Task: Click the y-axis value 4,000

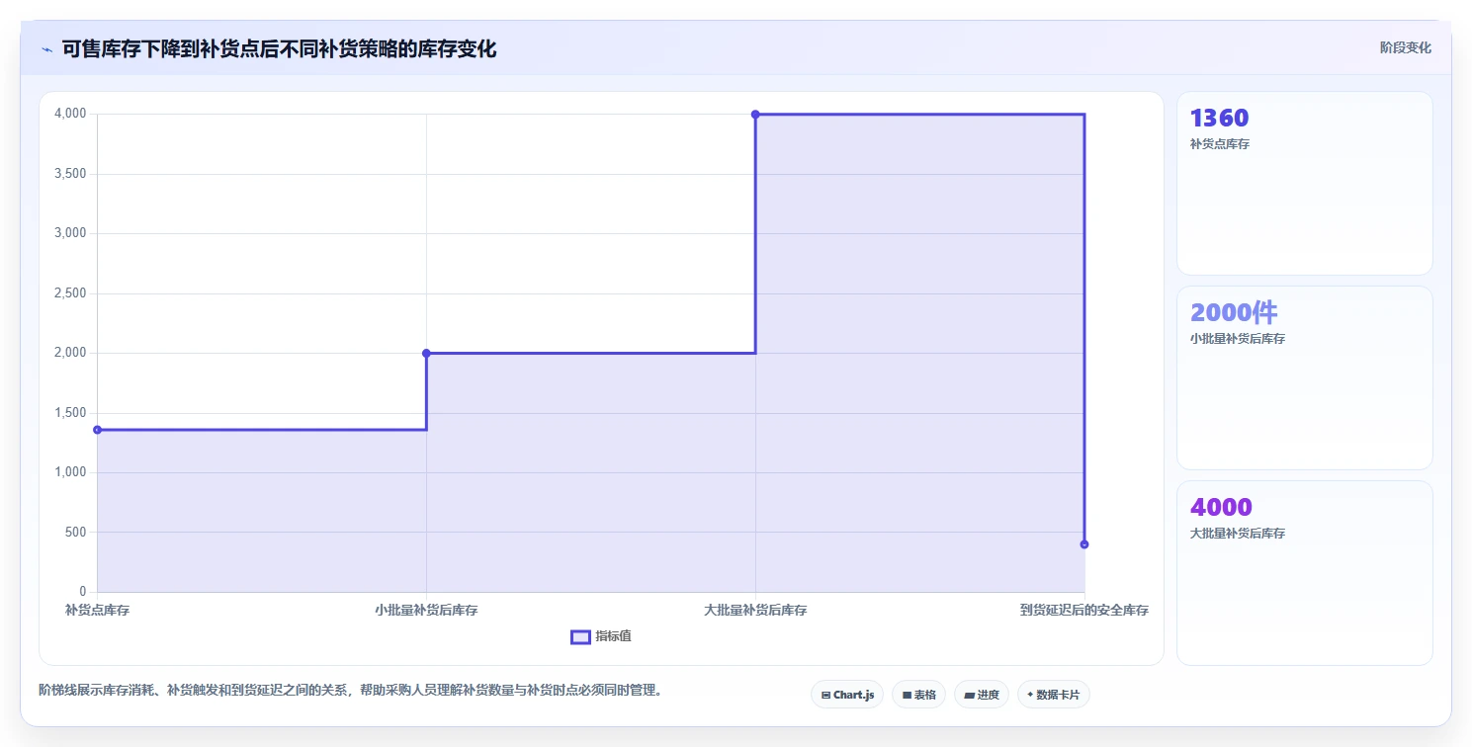Action: [x=70, y=115]
